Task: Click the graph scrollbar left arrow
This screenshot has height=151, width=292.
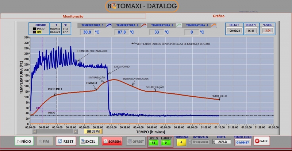Action: pos(34,131)
